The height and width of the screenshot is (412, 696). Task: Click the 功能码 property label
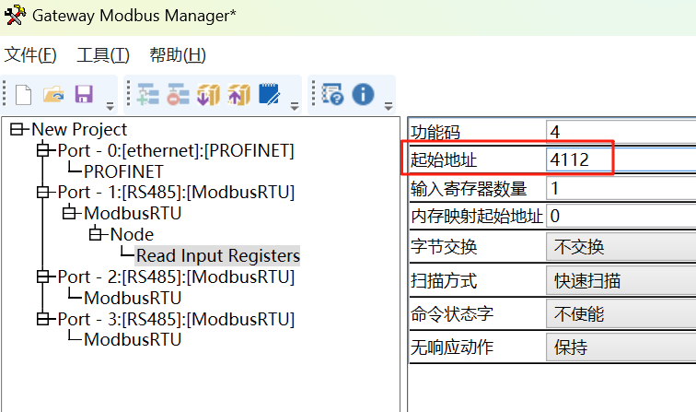pos(435,133)
